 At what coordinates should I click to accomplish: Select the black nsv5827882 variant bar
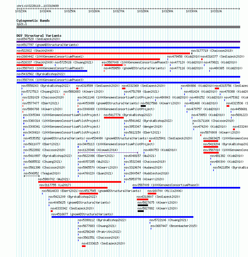[141, 211]
